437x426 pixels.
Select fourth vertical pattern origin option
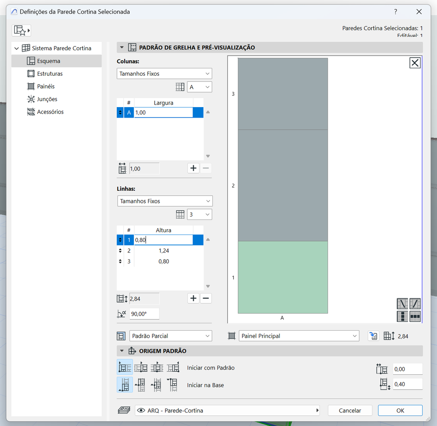(173, 385)
